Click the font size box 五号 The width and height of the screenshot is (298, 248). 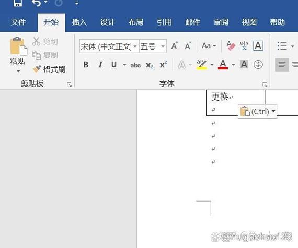149,46
